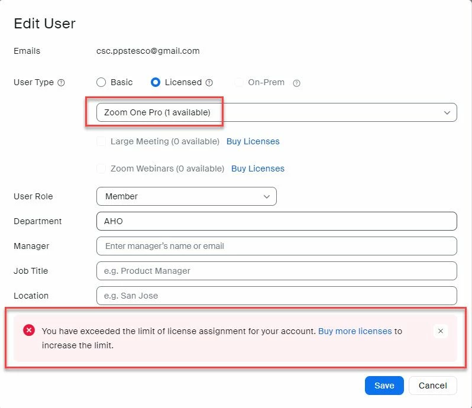Focus the Manager name or email field
Viewport: 472px width, 408px height.
[x=277, y=246]
